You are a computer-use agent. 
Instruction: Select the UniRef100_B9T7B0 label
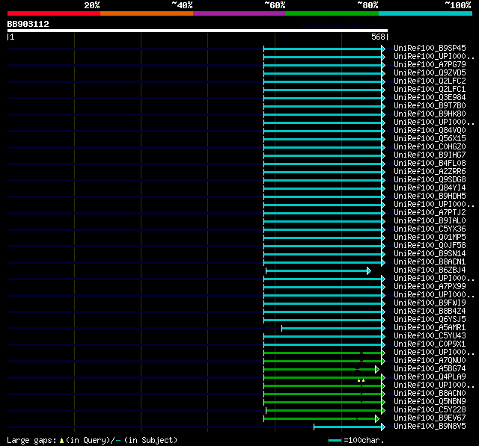tap(430, 106)
